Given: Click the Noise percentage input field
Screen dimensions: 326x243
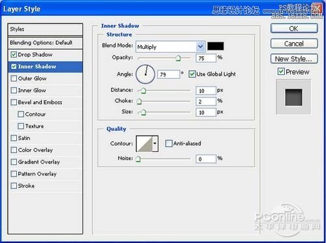Looking at the screenshot, I should click(205, 159).
